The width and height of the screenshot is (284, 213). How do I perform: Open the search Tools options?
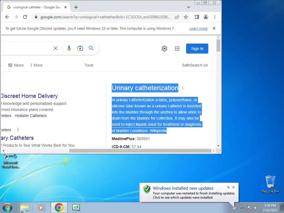pos(89,65)
